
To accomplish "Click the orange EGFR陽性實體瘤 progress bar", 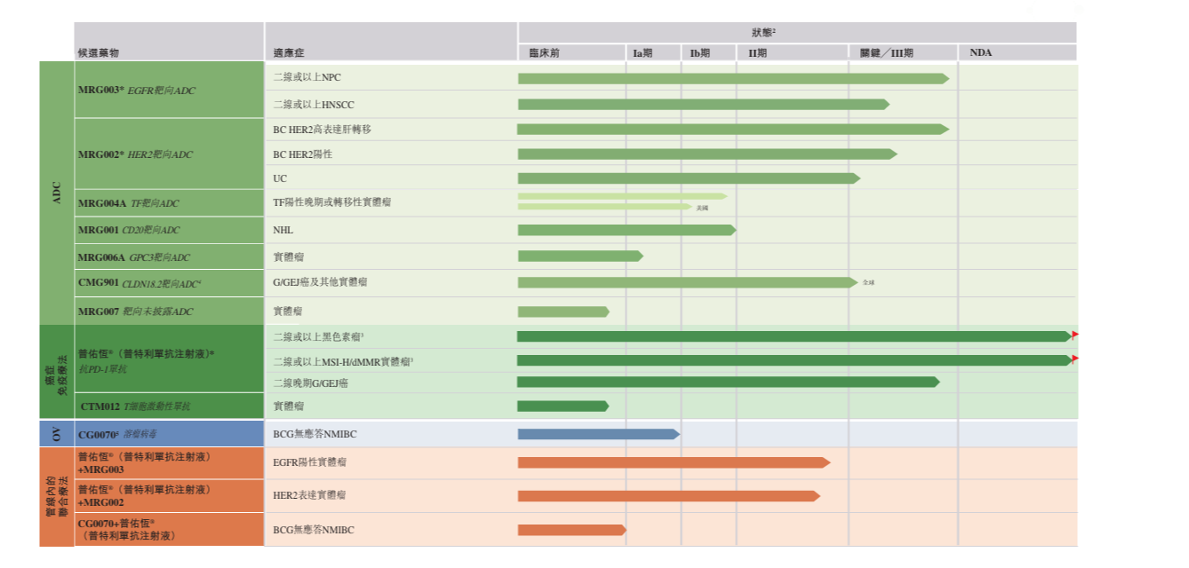I will [x=672, y=462].
